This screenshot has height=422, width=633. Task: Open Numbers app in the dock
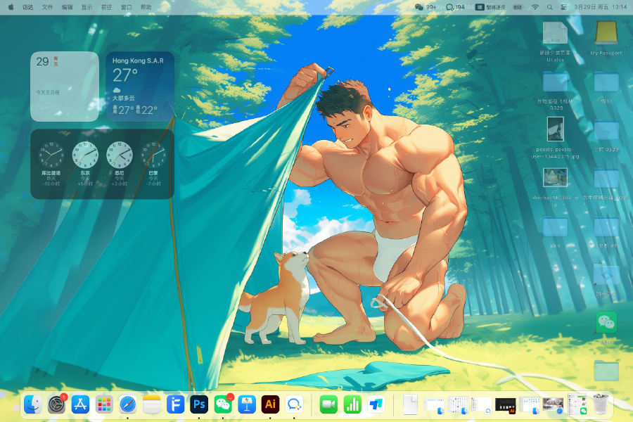click(352, 404)
